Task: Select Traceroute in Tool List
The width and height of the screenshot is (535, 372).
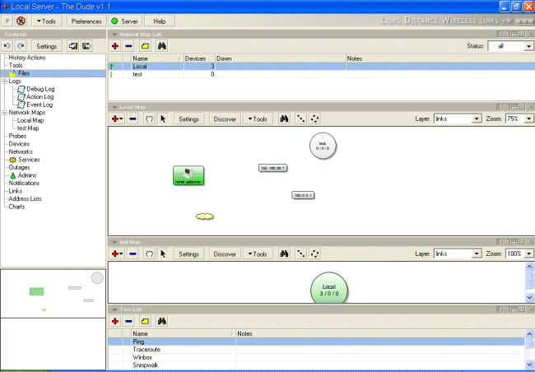Action: [316, 350]
